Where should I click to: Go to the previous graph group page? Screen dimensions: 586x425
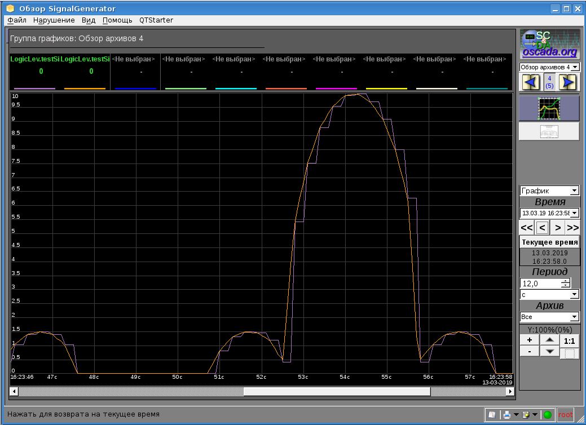531,82
